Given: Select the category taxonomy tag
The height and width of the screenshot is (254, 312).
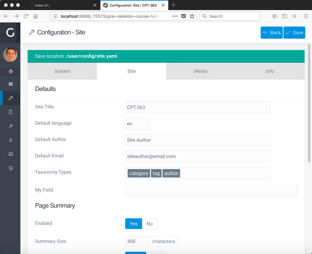Looking at the screenshot, I should tap(139, 173).
